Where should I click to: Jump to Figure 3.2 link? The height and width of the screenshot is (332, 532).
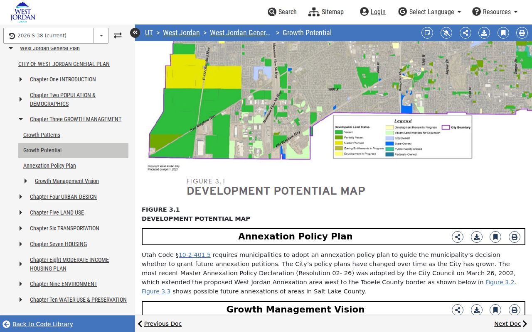pos(500,282)
